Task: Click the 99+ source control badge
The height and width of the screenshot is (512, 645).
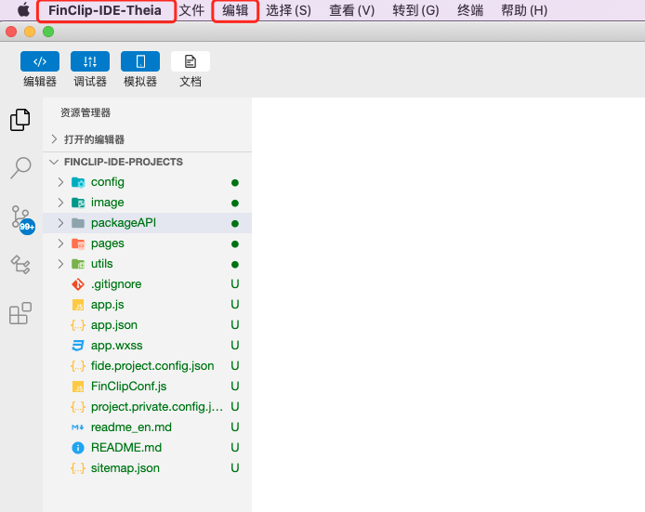Action: click(x=27, y=227)
